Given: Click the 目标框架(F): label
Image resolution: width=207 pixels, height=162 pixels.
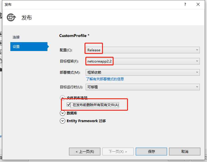Looking at the screenshot, I should click(x=69, y=61).
